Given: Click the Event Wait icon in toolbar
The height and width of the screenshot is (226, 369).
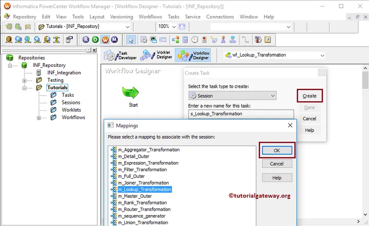Looking at the screenshot, I should click(214, 39).
